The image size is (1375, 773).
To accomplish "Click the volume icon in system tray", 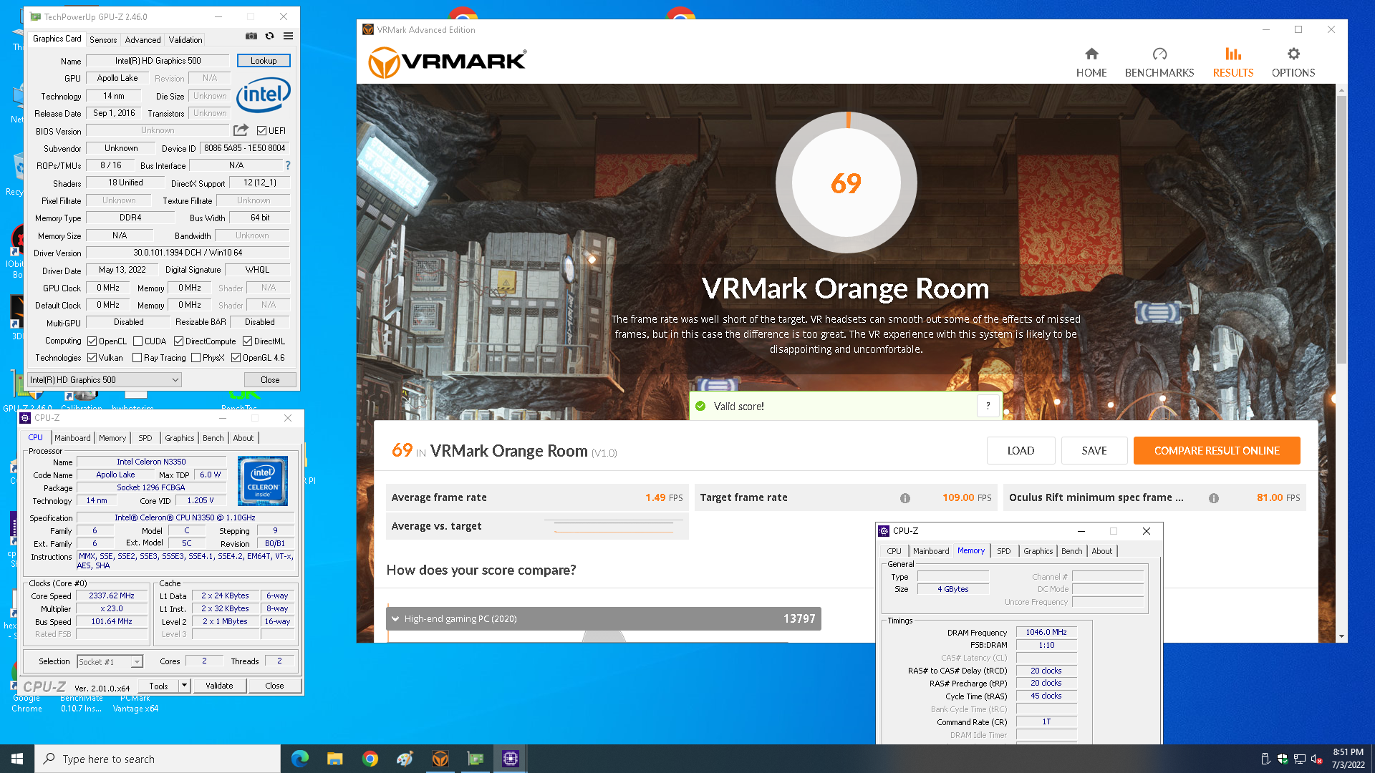I will click(x=1316, y=759).
